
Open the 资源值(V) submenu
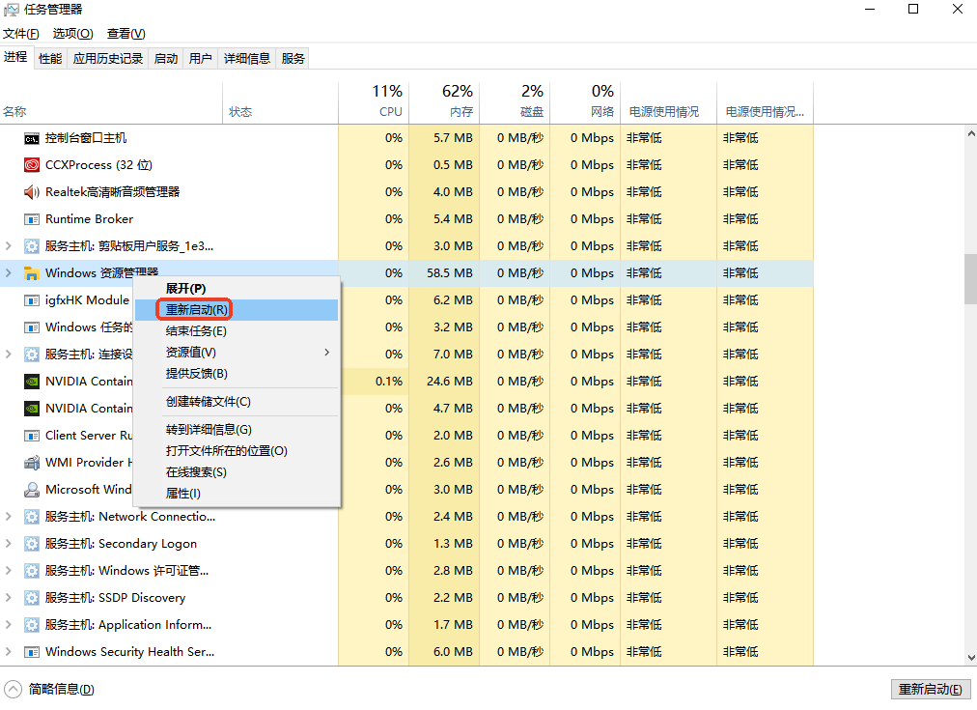coord(237,353)
